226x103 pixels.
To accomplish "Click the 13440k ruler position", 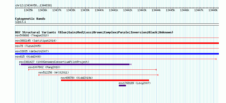I will click(99, 10).
